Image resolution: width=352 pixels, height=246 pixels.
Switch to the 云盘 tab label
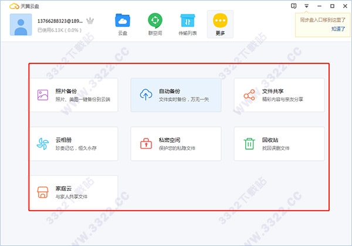point(123,33)
